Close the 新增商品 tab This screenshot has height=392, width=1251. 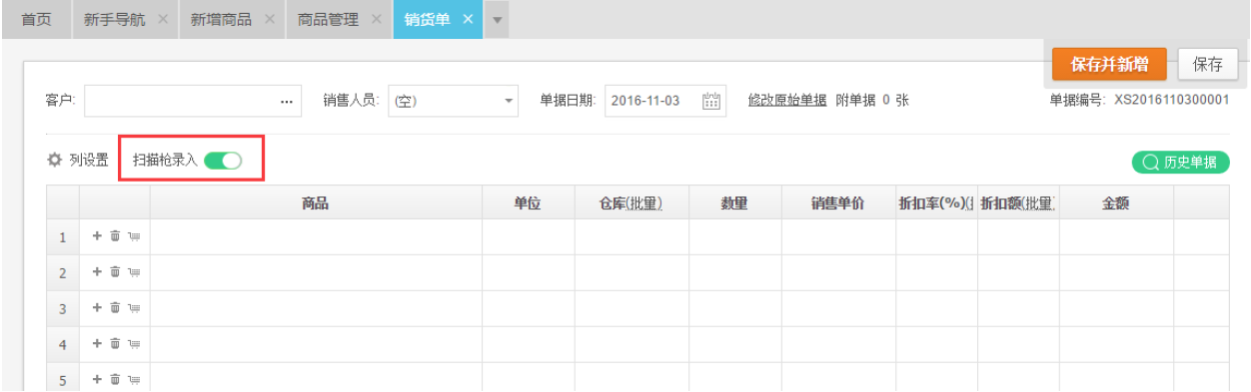coord(270,20)
